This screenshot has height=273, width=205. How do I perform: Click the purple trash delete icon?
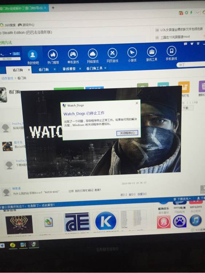(x=202, y=86)
